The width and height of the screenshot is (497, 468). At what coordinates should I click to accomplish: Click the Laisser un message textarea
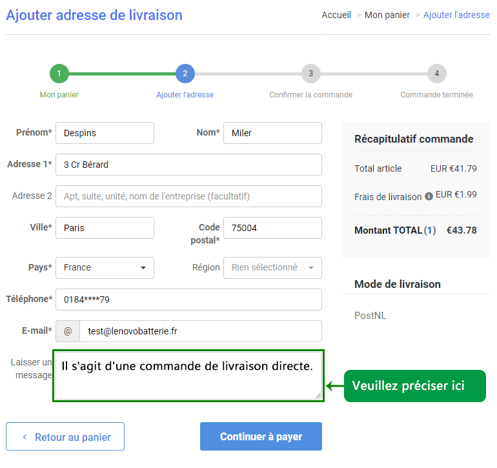coord(188,376)
